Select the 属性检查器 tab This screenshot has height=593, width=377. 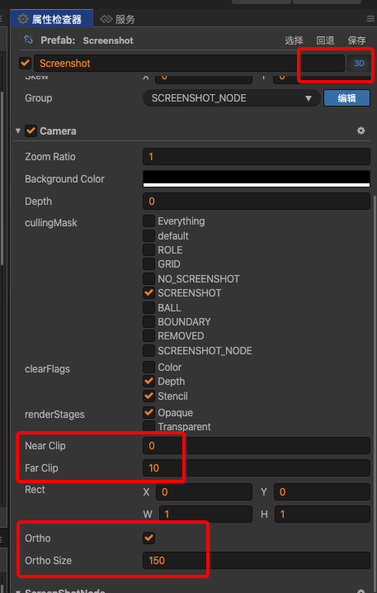(57, 19)
